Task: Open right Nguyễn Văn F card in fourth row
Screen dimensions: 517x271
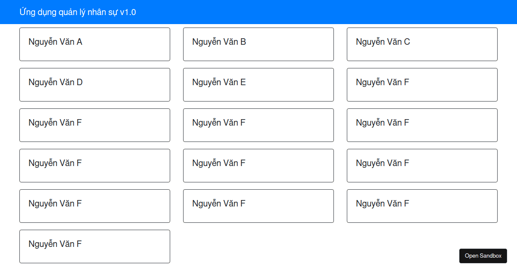Action: point(422,166)
